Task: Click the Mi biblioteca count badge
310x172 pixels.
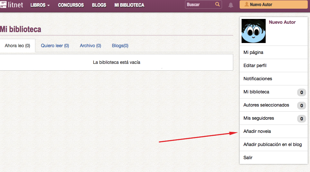Action: coord(302,92)
